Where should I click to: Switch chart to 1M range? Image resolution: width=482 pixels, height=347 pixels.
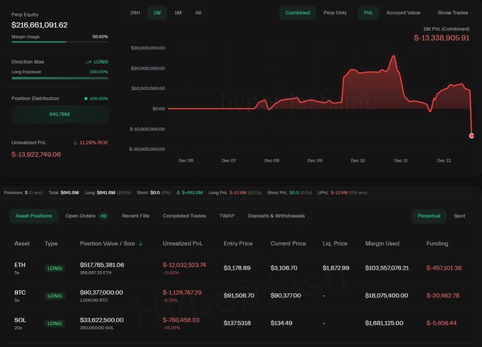pos(178,13)
